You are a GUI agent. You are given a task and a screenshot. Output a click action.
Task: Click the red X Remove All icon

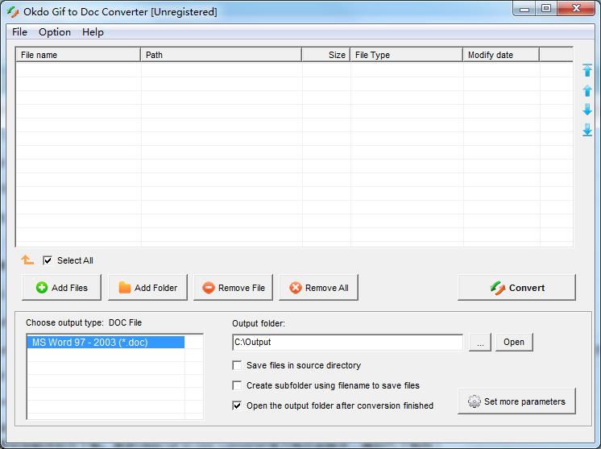(296, 288)
